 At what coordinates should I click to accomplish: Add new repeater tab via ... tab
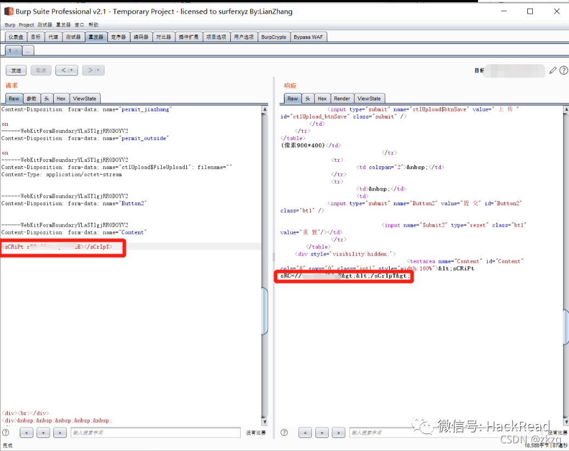(28, 51)
